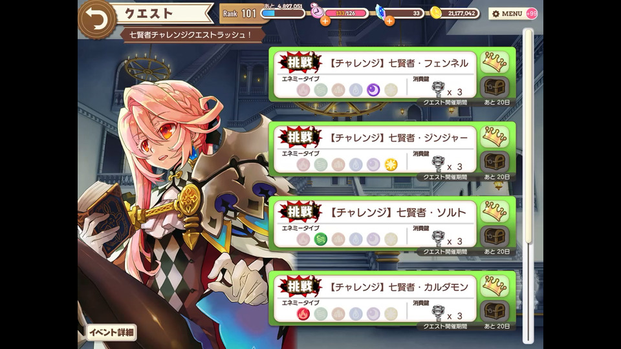
Task: Select the 七賢者・ジンジャー challenge quest
Action: point(375,150)
